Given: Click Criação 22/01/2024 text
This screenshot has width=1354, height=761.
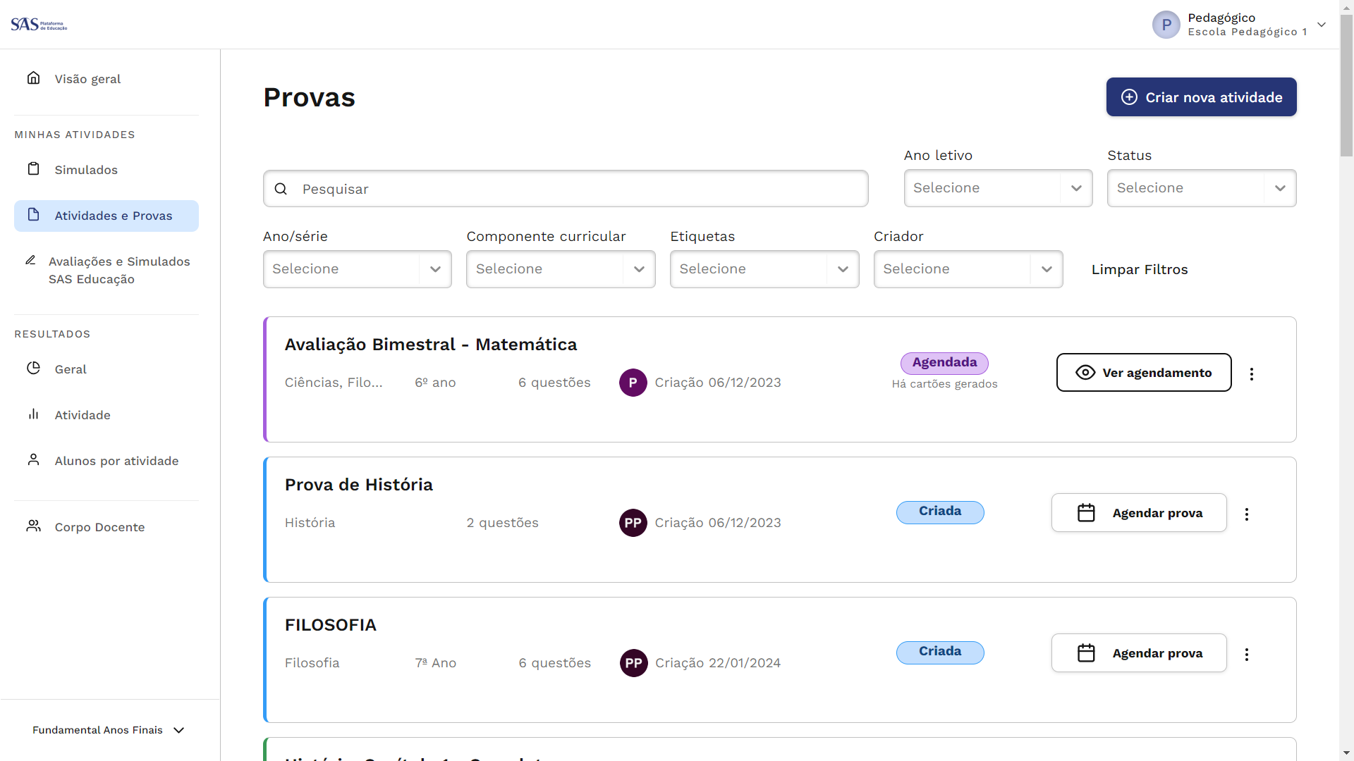Looking at the screenshot, I should [x=718, y=663].
